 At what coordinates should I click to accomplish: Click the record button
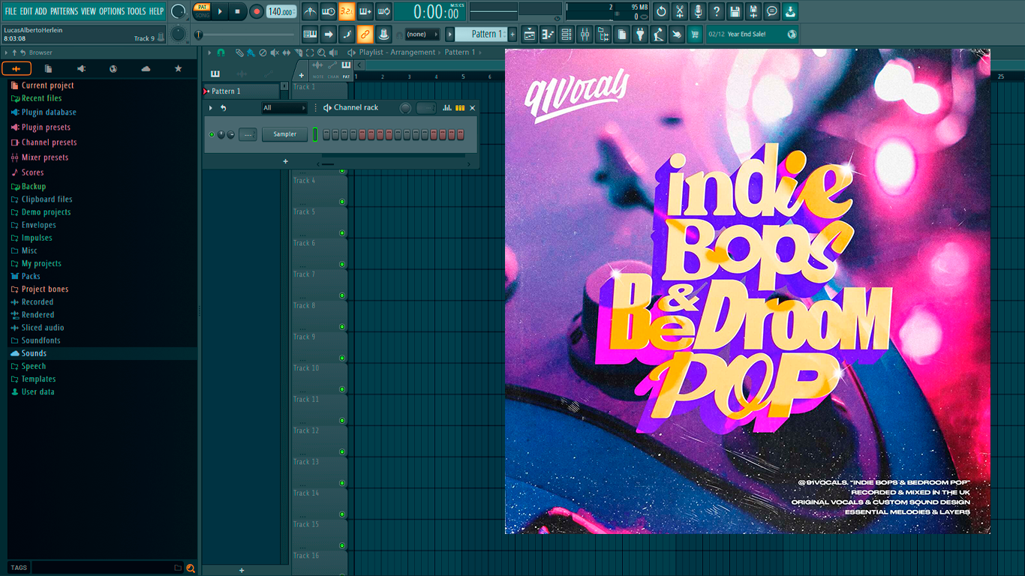(256, 11)
